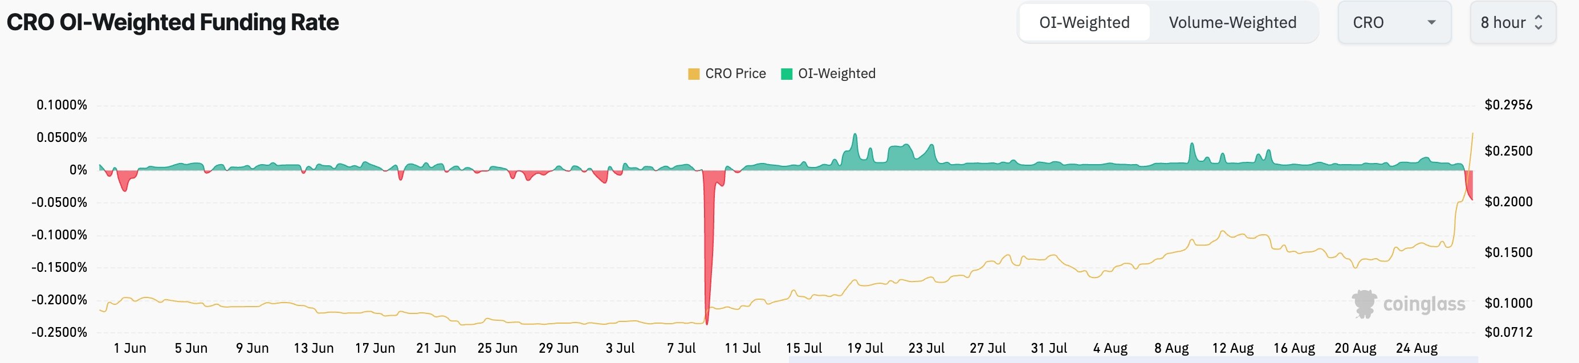Viewport: 1579px width, 363px height.
Task: Click the yellow CRO Price legend marker
Action: click(x=694, y=73)
